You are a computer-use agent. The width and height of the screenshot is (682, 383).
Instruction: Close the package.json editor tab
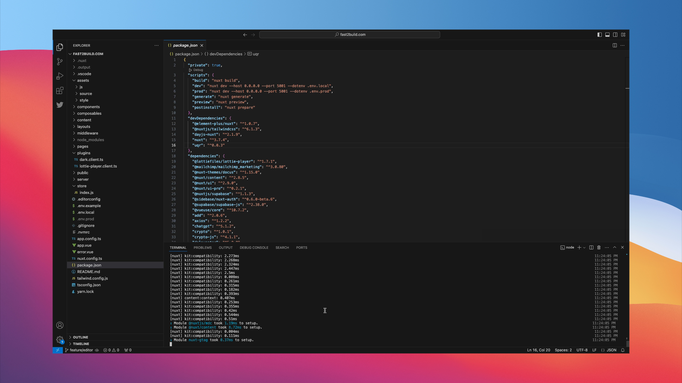(202, 45)
